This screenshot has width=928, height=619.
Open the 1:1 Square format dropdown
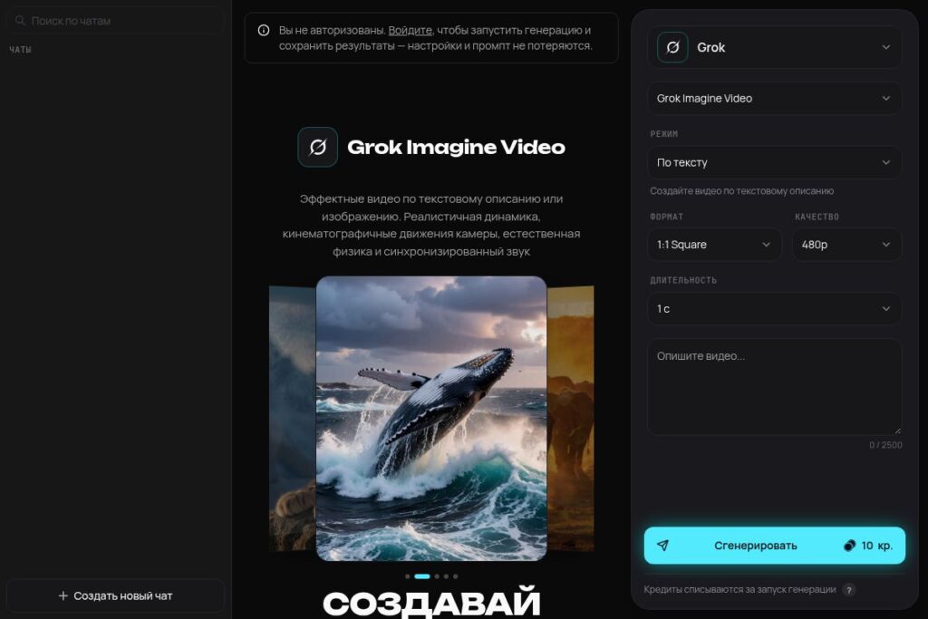tap(714, 245)
